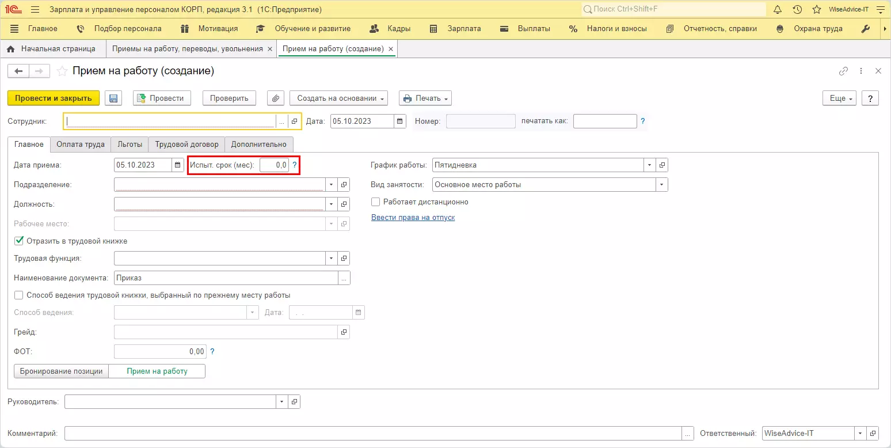
Task: Click the save diskette icon
Action: 113,98
